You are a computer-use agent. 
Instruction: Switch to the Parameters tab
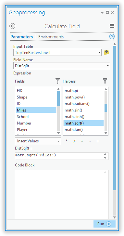pyautogui.click(x=22, y=37)
